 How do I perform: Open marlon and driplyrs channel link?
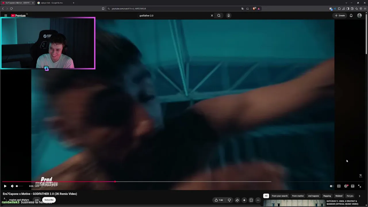[19, 200]
